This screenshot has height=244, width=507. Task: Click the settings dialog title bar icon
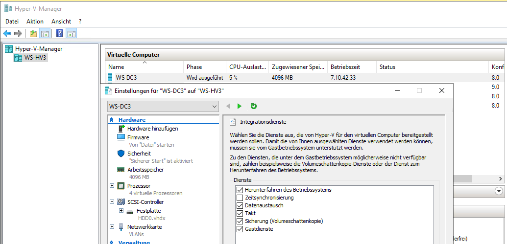point(108,90)
